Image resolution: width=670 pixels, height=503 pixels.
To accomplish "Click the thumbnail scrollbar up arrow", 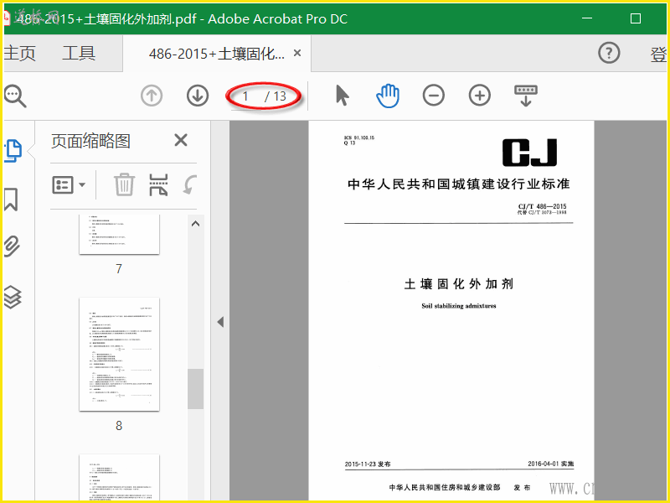I will (x=195, y=224).
